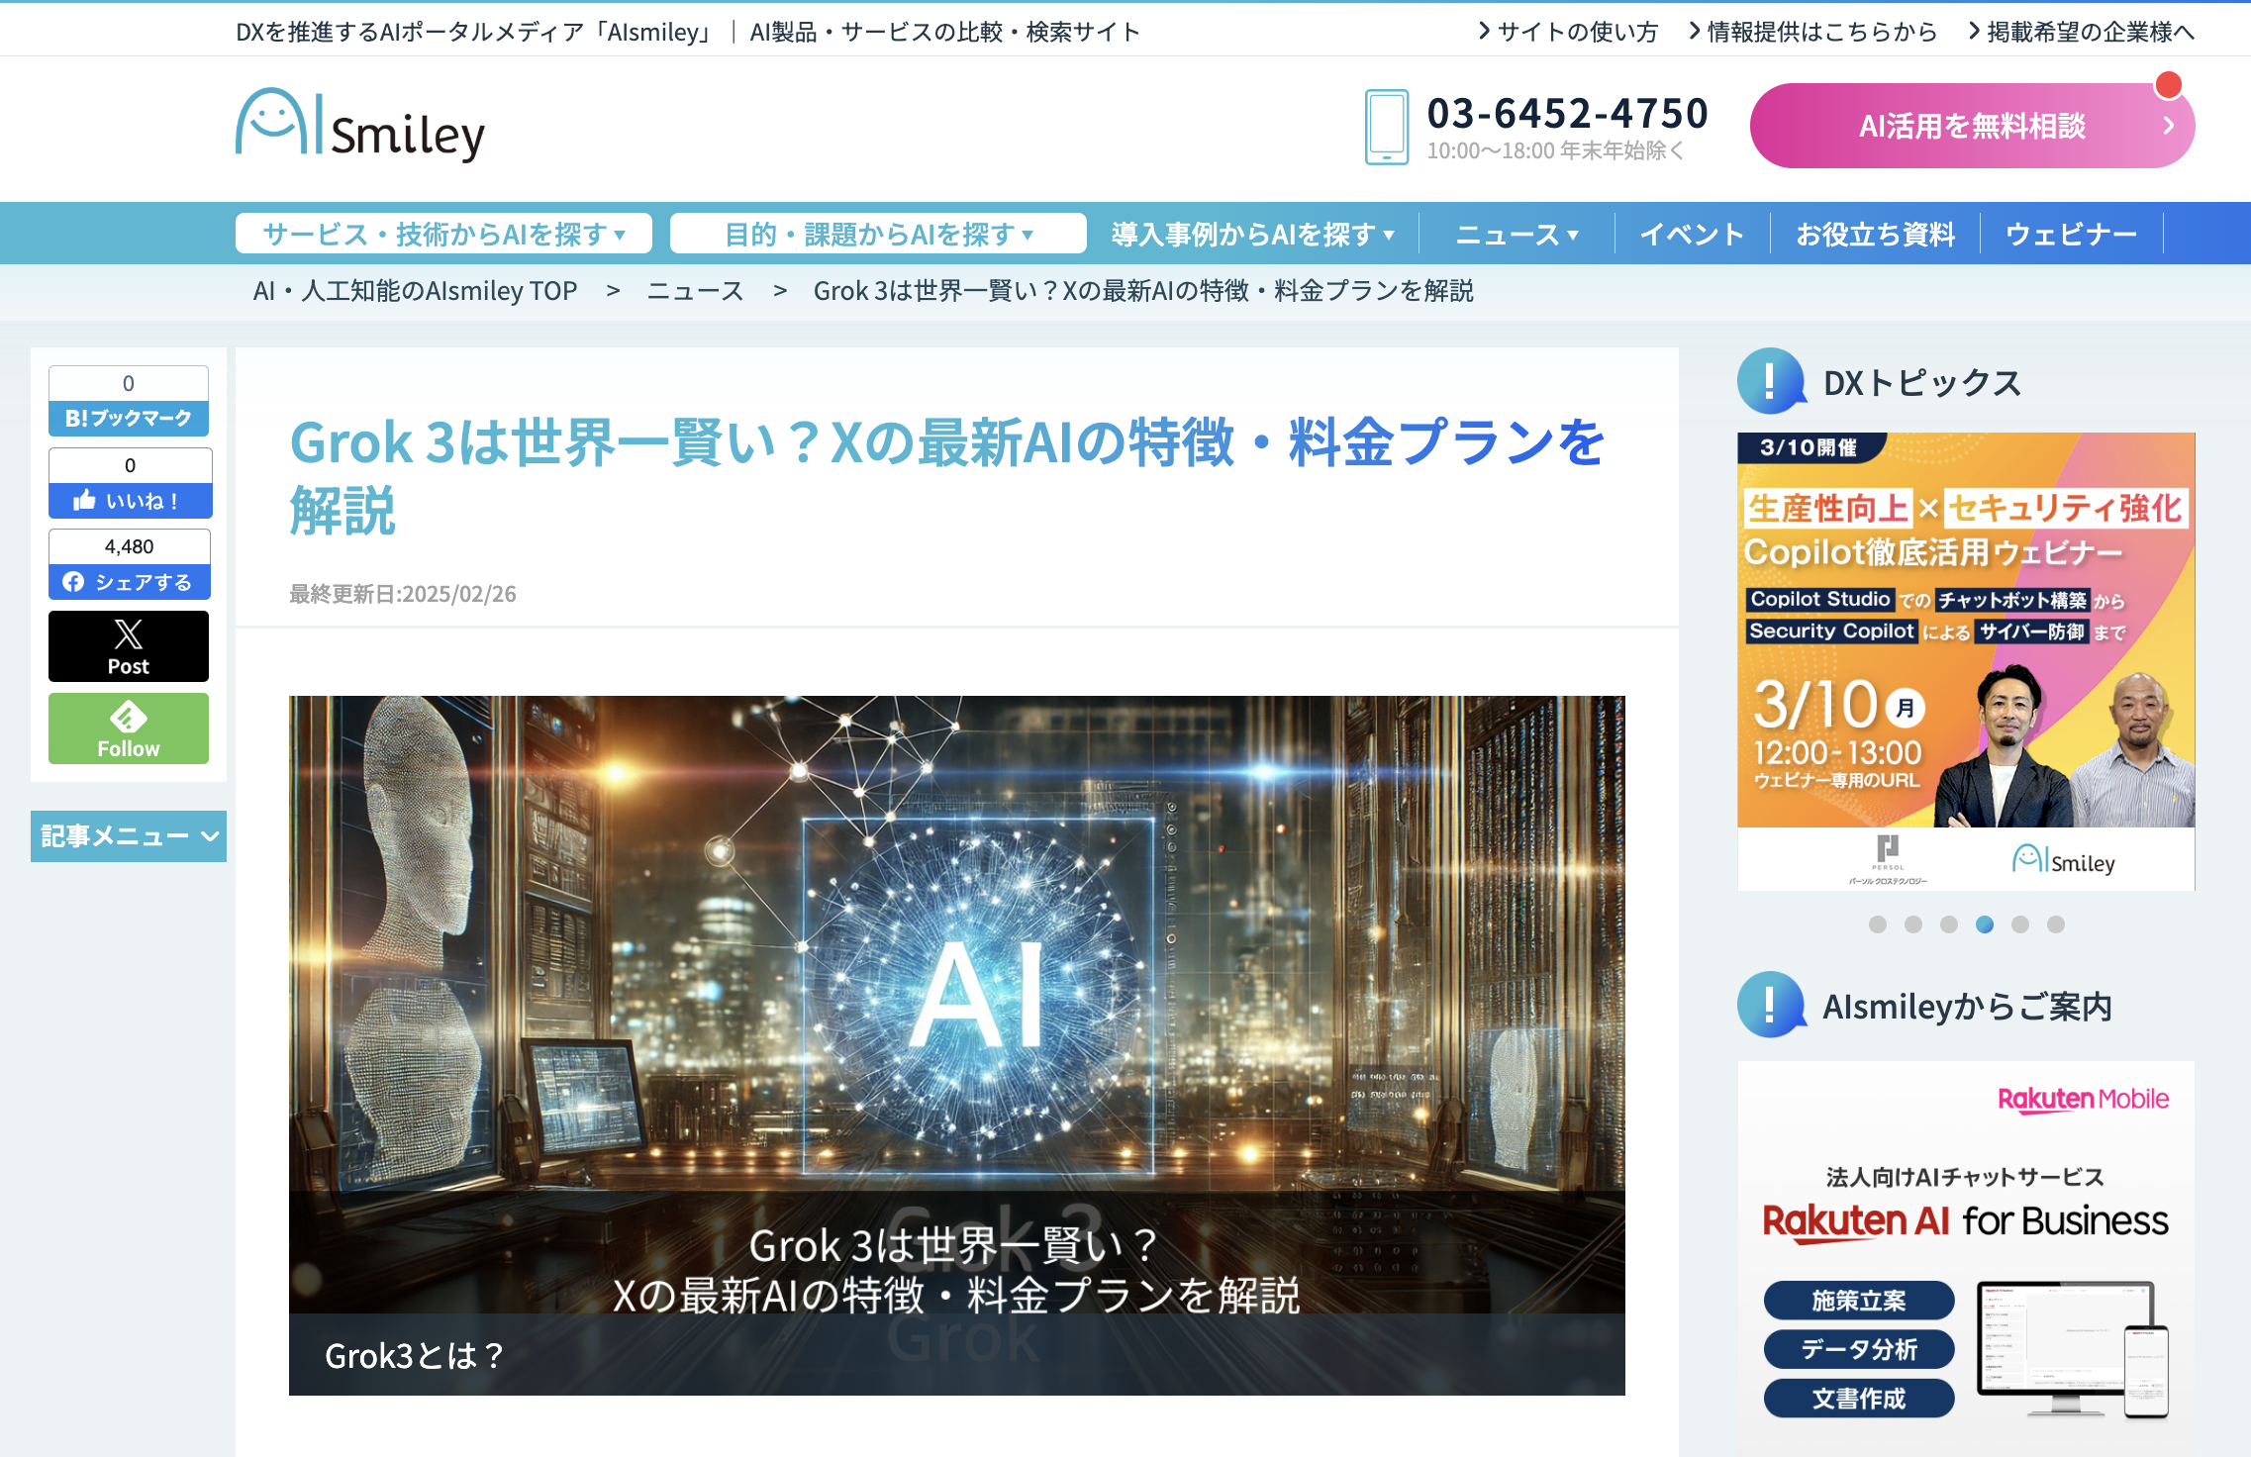Image resolution: width=2251 pixels, height=1457 pixels.
Task: Click the Hatena bookmark count 0
Action: [129, 384]
